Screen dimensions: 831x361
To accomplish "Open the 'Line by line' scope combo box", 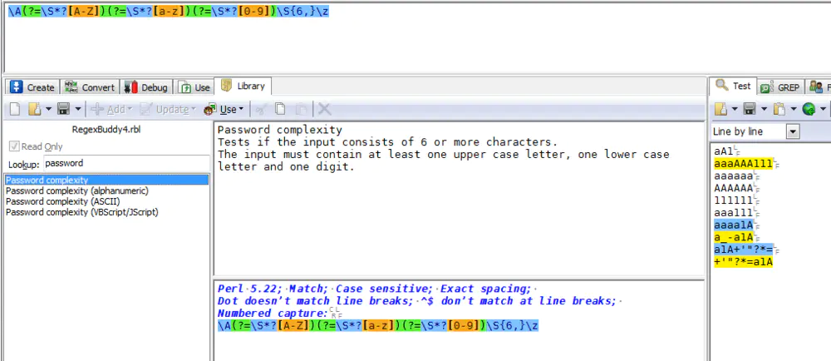I will coord(755,131).
